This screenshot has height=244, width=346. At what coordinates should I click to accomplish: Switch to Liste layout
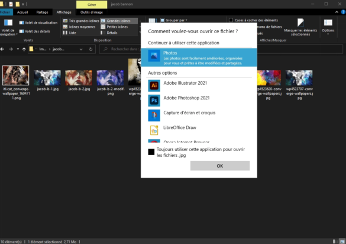[x=70, y=33]
